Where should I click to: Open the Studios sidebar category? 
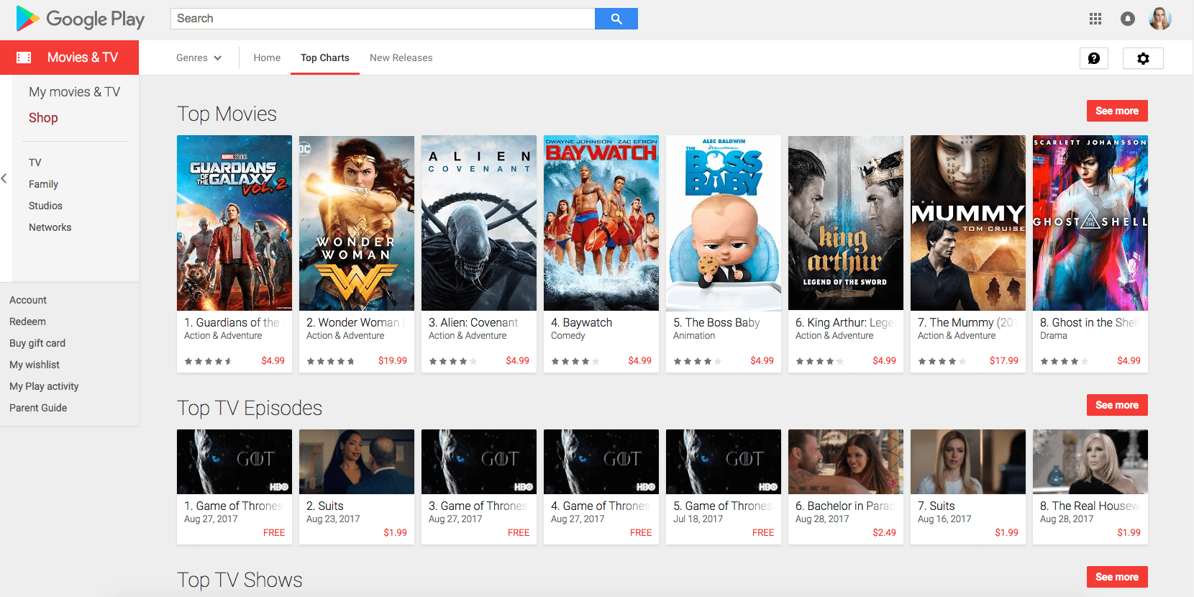(45, 206)
